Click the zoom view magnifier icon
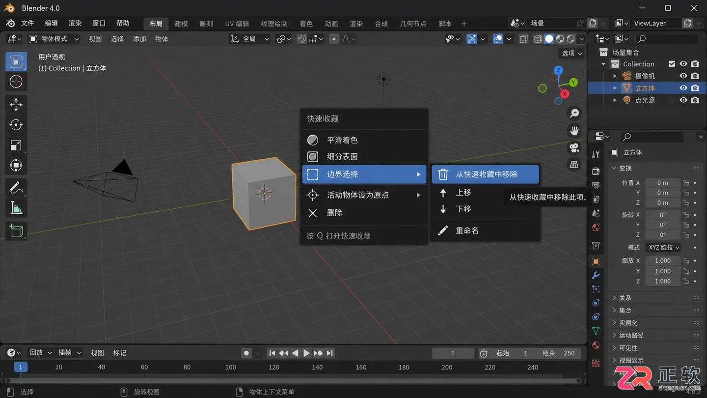The height and width of the screenshot is (398, 707). pos(574,114)
